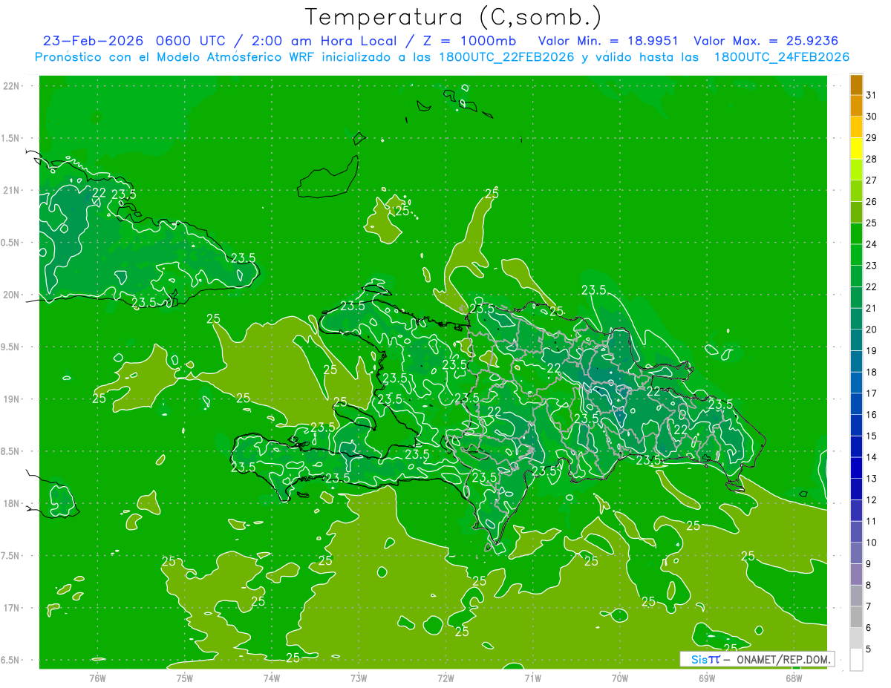Click the color scale label "28"
This screenshot has width=891, height=688.
(872, 159)
